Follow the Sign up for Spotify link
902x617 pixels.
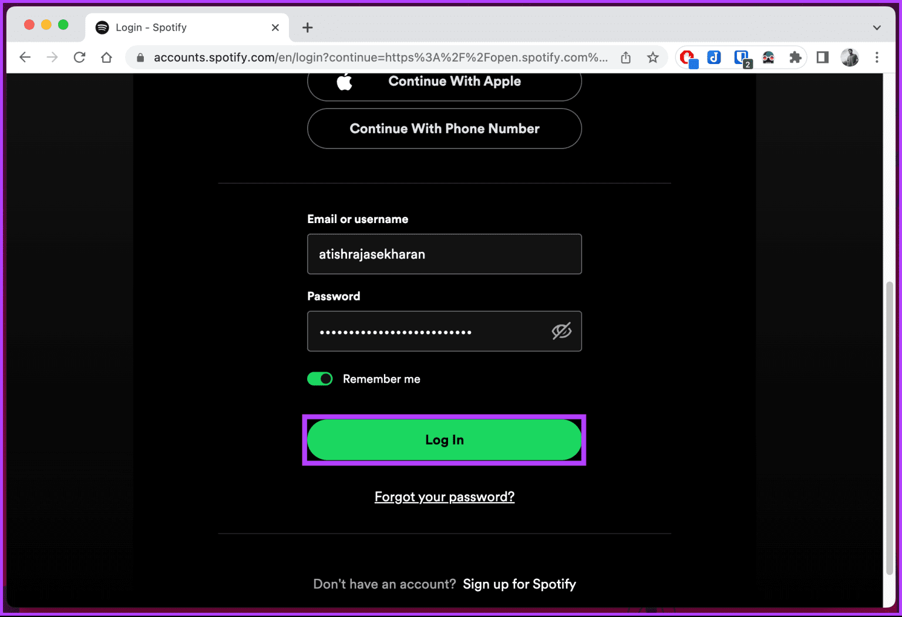click(x=519, y=584)
